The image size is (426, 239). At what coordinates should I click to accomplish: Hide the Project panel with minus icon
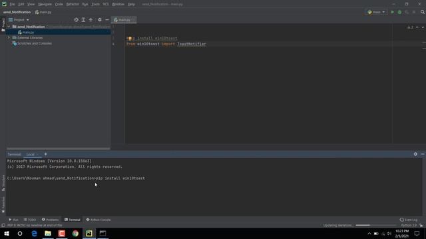tap(107, 20)
